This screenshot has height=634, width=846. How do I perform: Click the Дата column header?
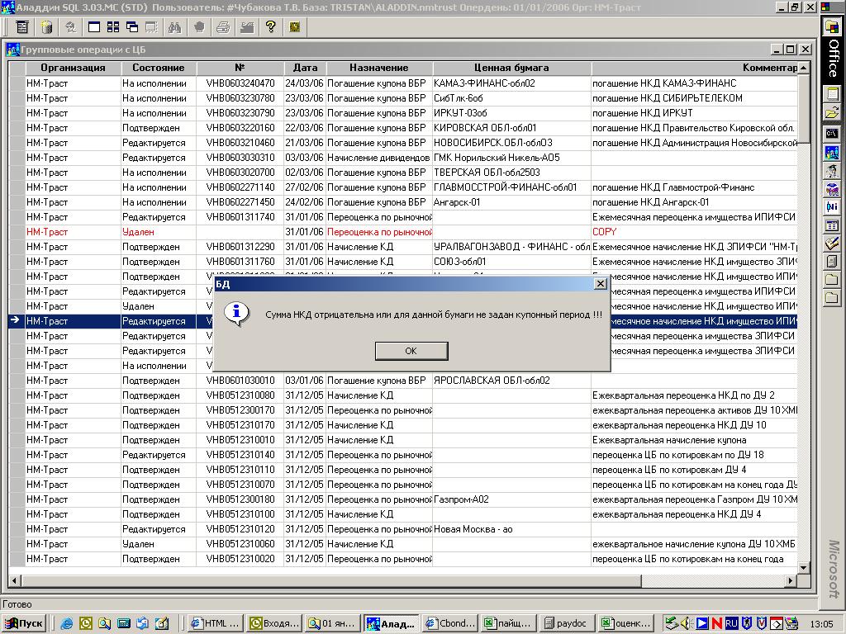click(306, 68)
